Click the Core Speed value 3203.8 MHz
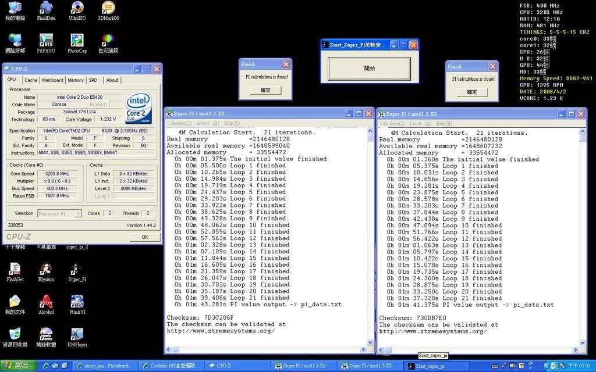596x372 pixels. 57,173
